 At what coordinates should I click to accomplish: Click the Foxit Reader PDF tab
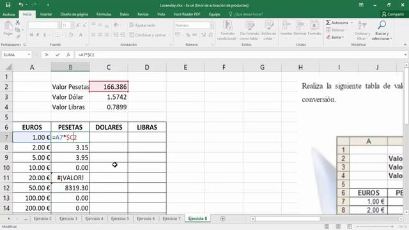point(187,14)
